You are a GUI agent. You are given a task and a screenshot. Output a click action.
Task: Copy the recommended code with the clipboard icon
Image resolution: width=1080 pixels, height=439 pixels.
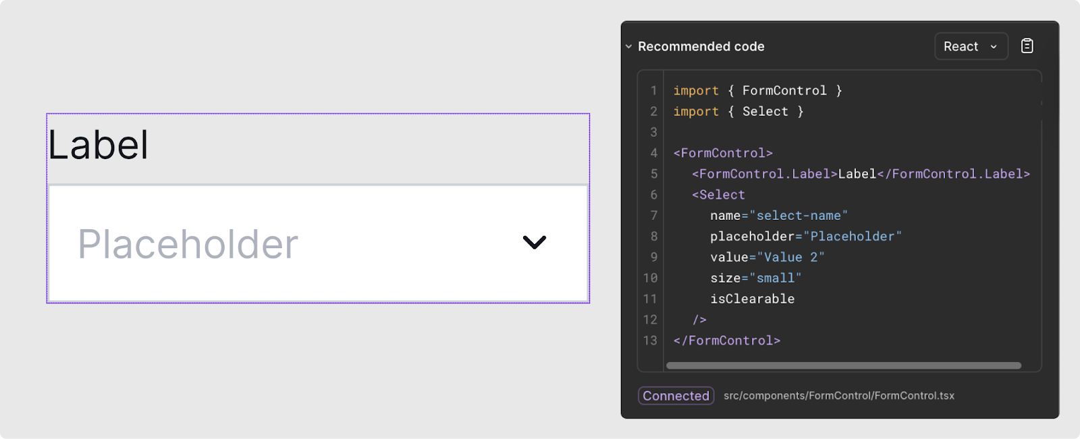tap(1027, 46)
